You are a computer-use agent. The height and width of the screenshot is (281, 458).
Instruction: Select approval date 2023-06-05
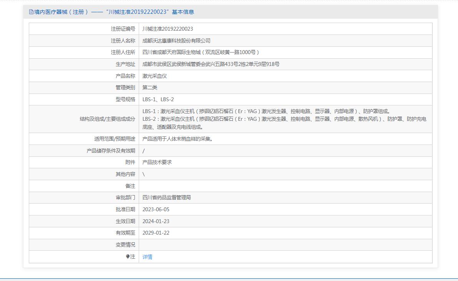click(x=156, y=209)
